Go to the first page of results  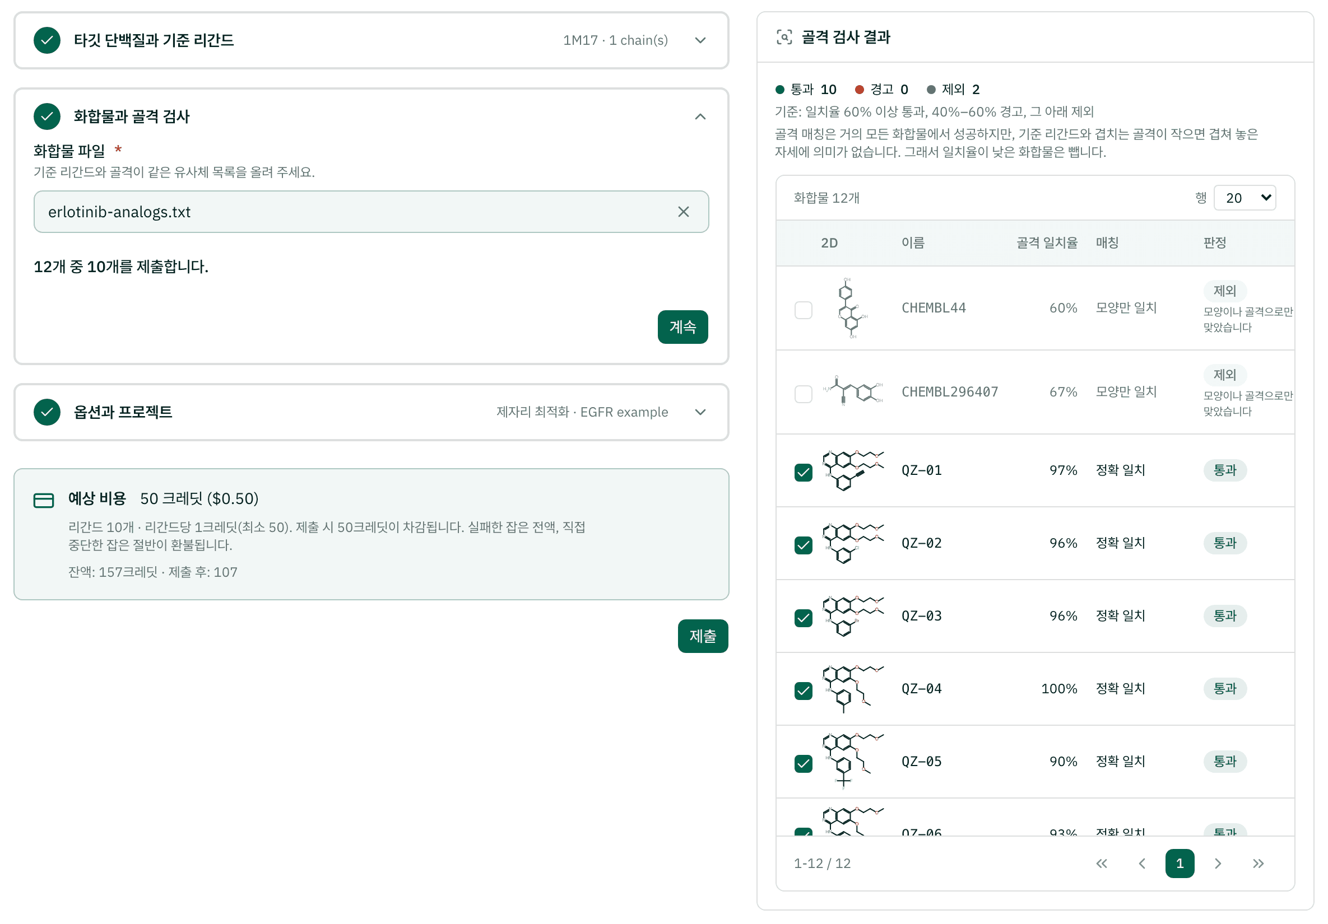coord(1101,863)
